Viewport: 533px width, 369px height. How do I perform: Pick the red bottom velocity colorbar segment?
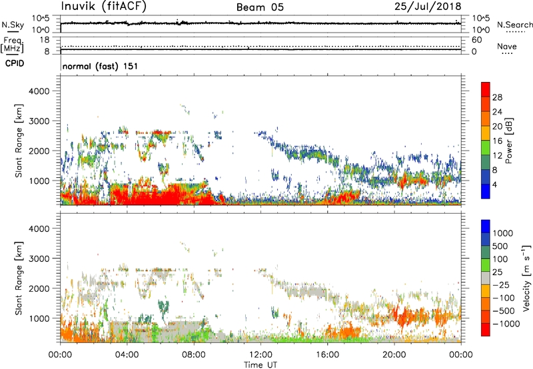486,330
